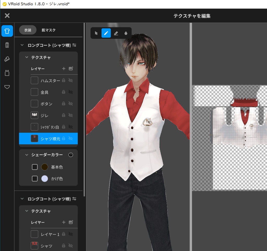The height and width of the screenshot is (251, 267).
Task: Toggle lock on ジレ layer
Action: (64, 115)
